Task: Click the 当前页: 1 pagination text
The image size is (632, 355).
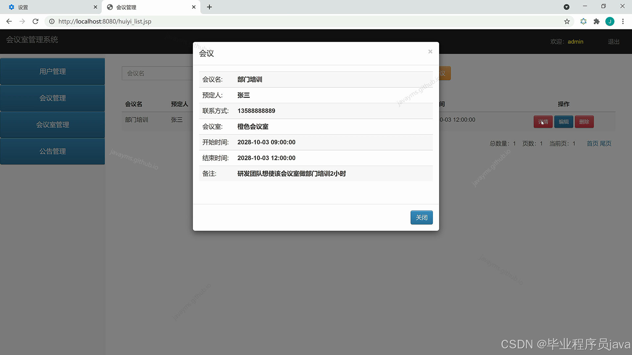Action: pyautogui.click(x=562, y=144)
